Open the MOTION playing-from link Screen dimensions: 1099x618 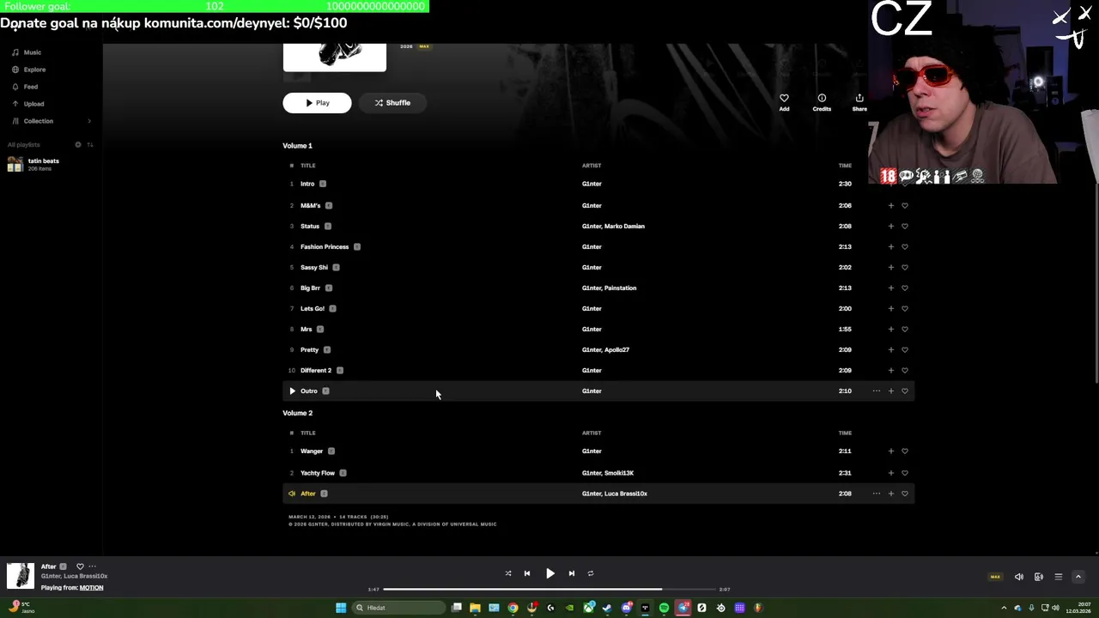[x=92, y=588]
